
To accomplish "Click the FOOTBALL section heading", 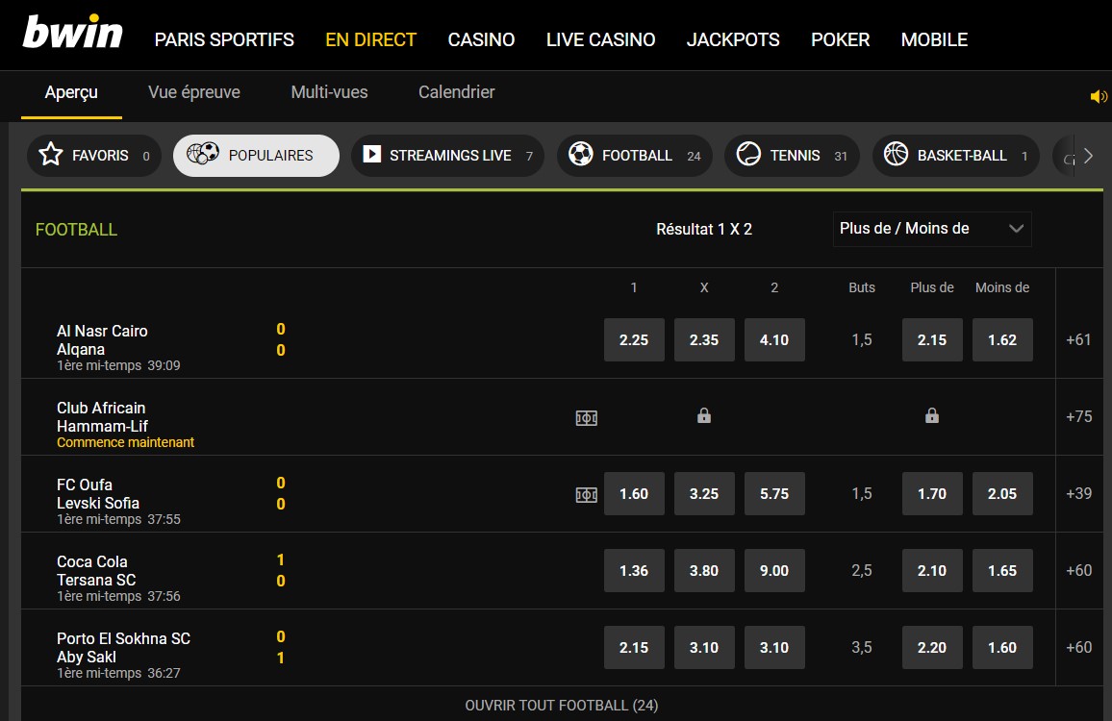I will (x=77, y=230).
